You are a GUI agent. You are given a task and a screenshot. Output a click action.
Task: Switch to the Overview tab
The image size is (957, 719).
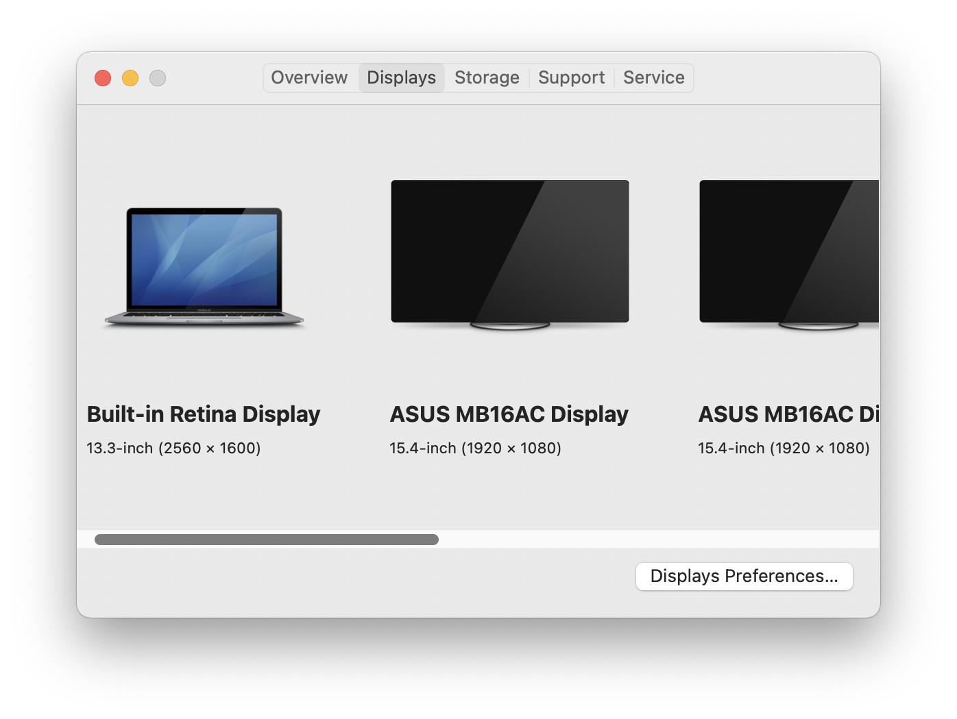click(309, 77)
